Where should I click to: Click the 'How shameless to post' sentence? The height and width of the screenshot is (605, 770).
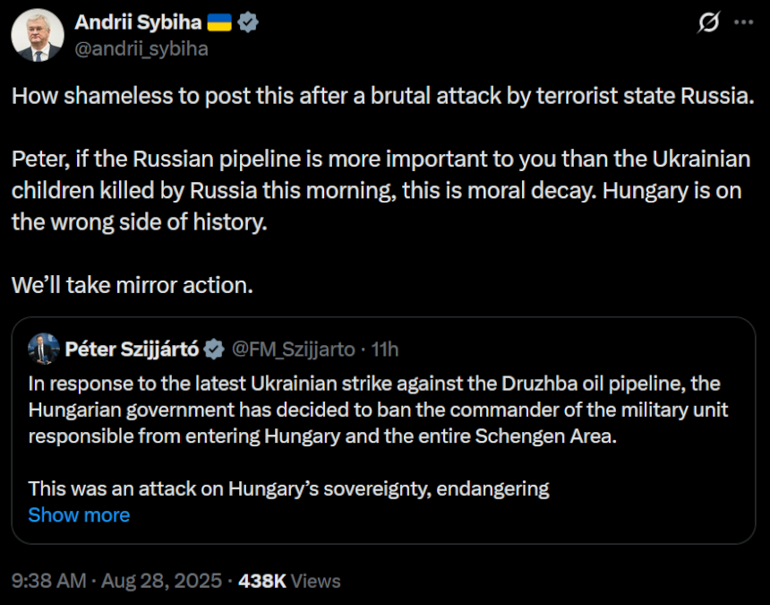pyautogui.click(x=383, y=96)
